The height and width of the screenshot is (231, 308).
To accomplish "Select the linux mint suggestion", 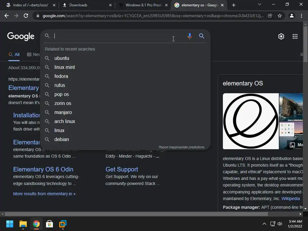I will (125, 67).
